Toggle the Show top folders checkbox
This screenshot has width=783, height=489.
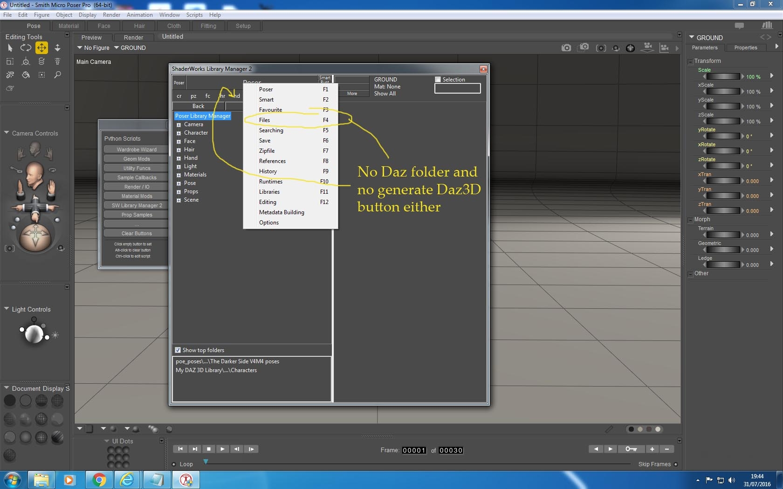[x=178, y=350]
